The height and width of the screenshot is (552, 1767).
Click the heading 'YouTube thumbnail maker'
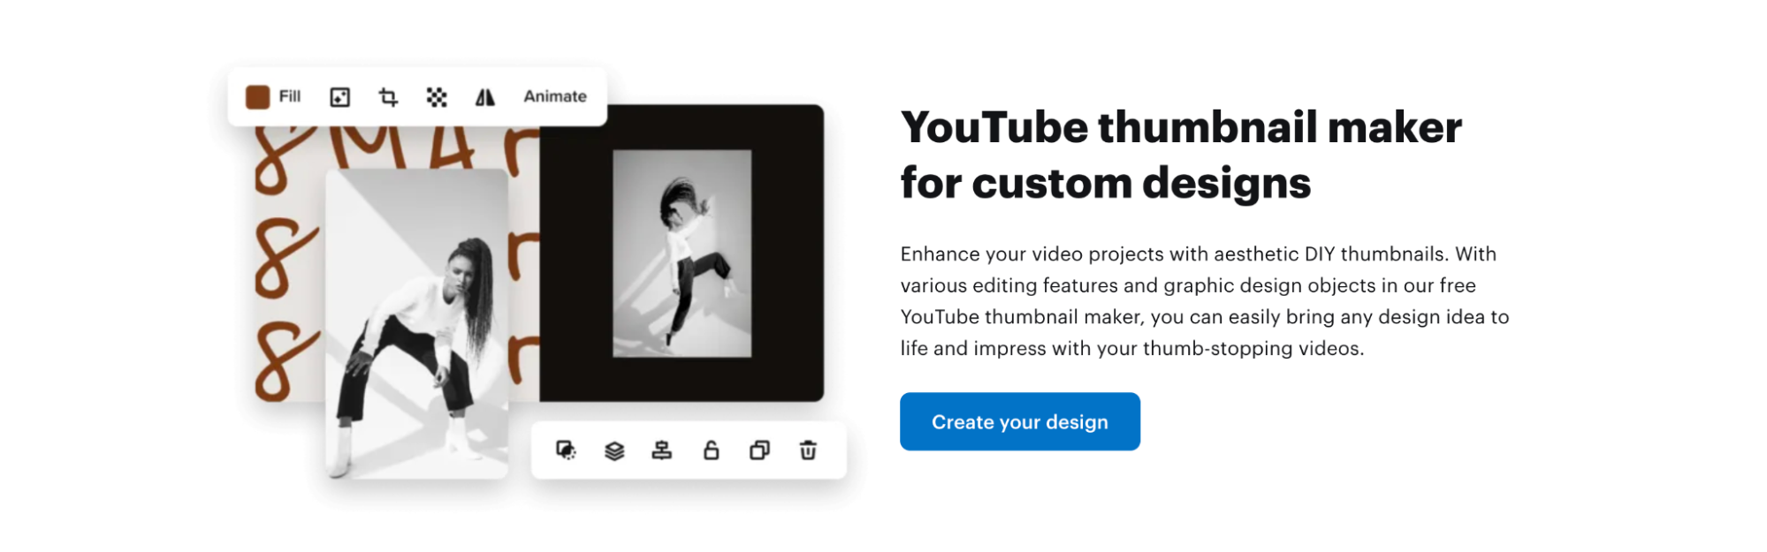pos(1181,127)
